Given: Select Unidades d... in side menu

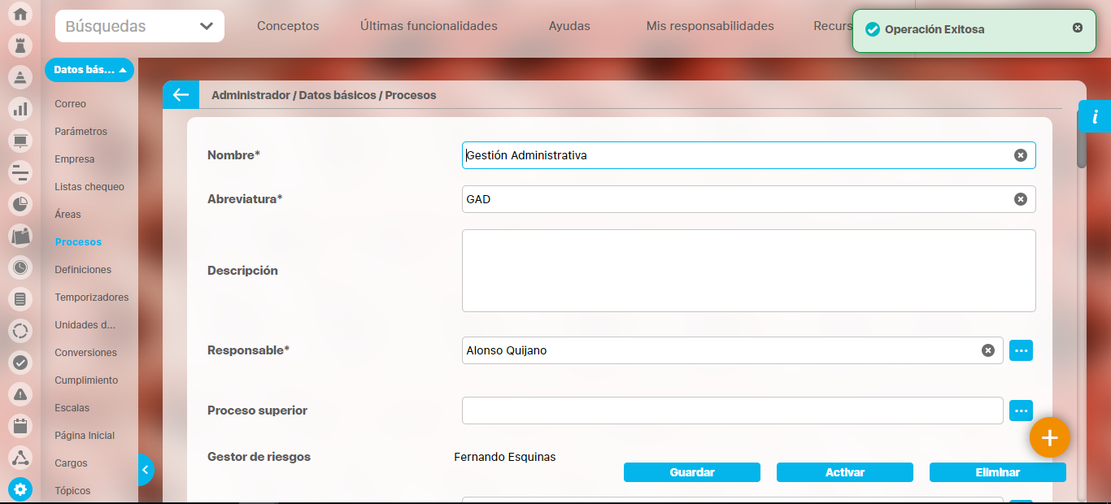Looking at the screenshot, I should [x=85, y=325].
